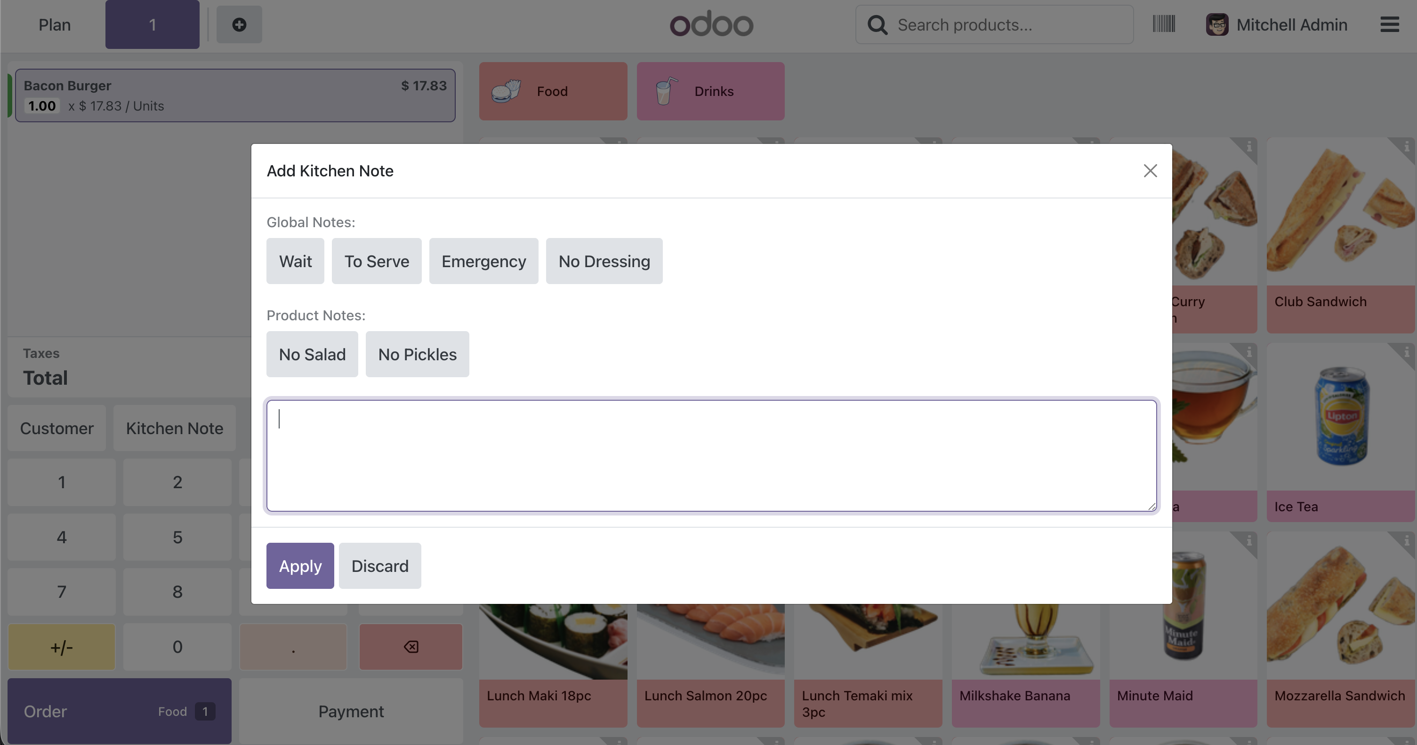Open info icon on Chicken Curry card
The width and height of the screenshot is (1417, 745).
[1248, 147]
